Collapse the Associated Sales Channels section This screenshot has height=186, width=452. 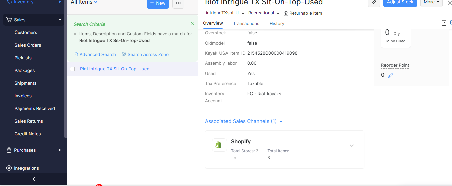coord(281,121)
